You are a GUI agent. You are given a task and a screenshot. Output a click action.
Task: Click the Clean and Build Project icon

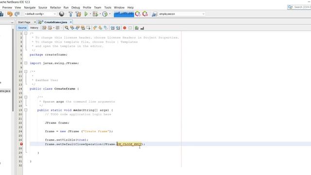(78, 14)
